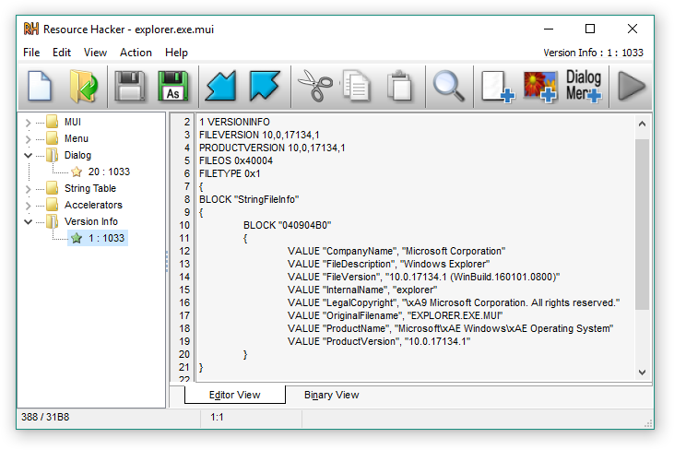Viewport: 674px width, 450px height.
Task: Collapse the Version Info tree node
Action: [x=28, y=222]
